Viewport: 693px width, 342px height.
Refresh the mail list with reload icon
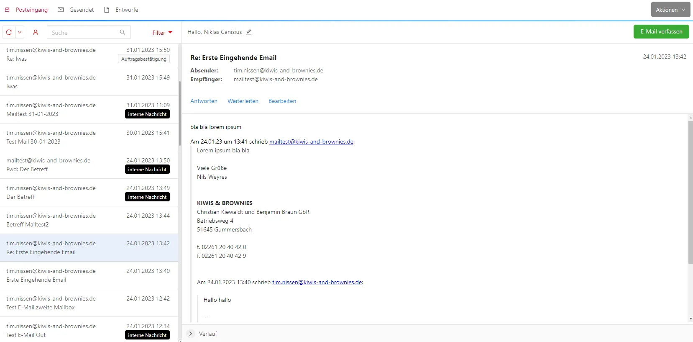(x=9, y=32)
